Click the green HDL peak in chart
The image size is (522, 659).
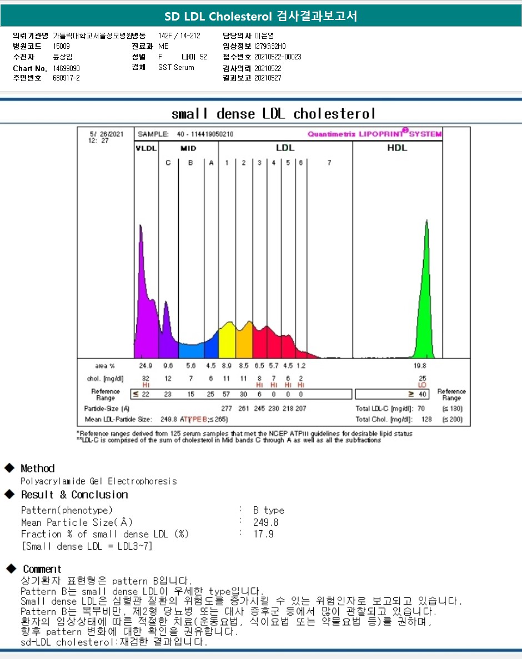point(425,303)
